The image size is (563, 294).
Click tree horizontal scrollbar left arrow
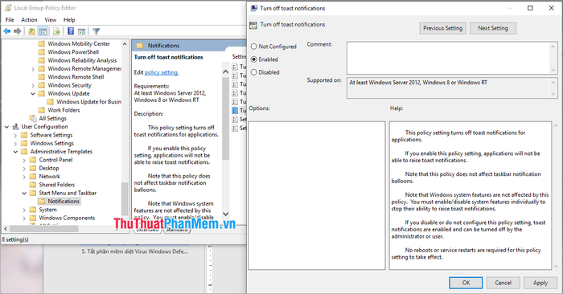6,228
